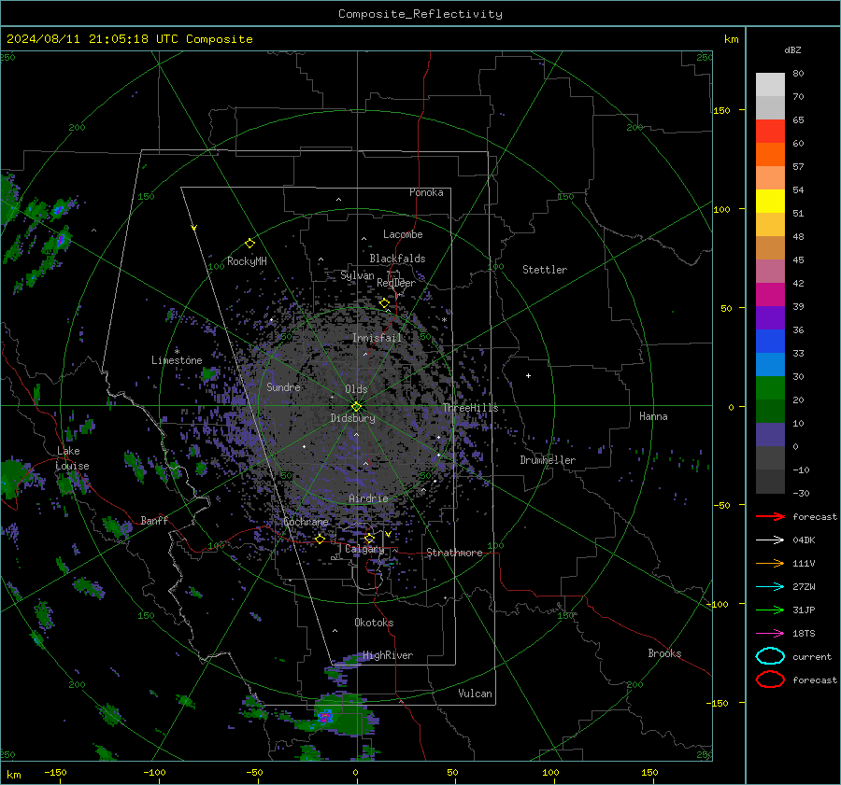
Task: Click the cyan current ellipse icon
Action: (770, 656)
